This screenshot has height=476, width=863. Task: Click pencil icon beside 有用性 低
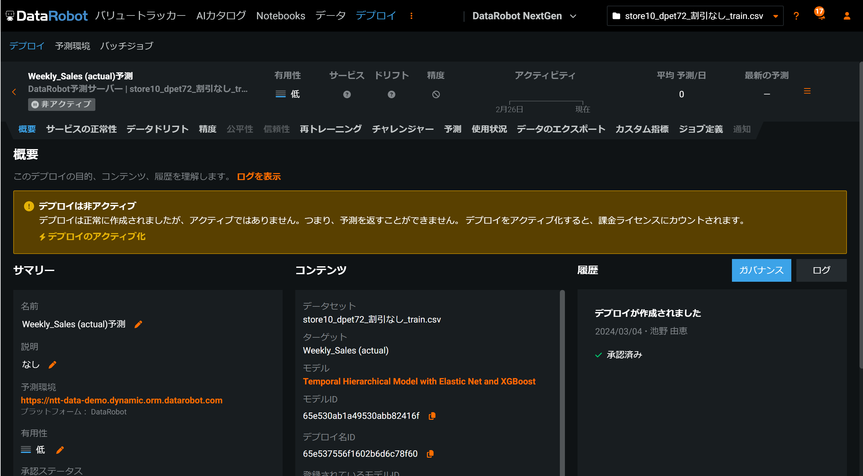[60, 450]
